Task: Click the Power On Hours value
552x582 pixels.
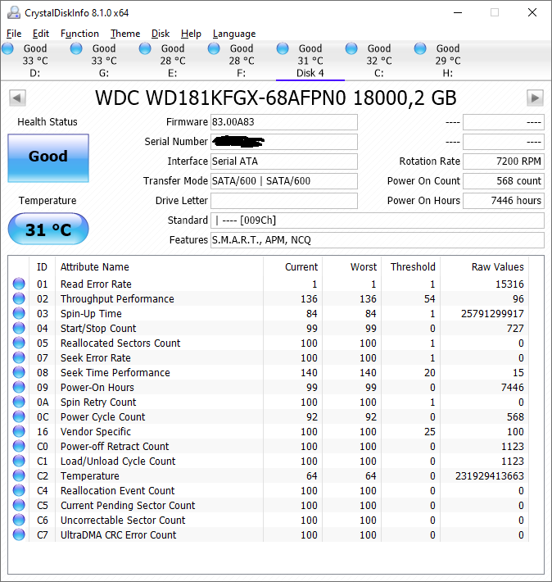Action: [x=504, y=201]
